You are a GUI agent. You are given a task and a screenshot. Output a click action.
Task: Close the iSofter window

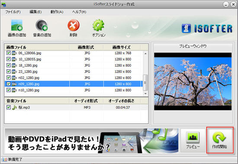pyautogui.click(x=233, y=4)
